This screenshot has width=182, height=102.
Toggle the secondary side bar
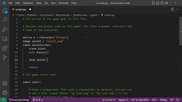(x=162, y=3)
